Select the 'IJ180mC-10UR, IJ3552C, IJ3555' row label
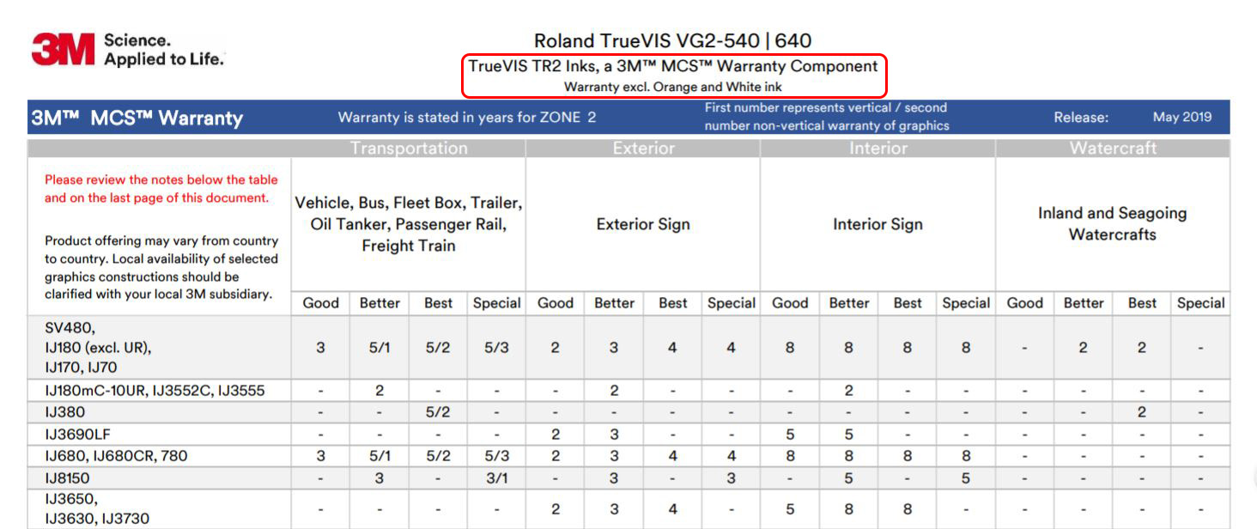1257x529 pixels. 155,391
